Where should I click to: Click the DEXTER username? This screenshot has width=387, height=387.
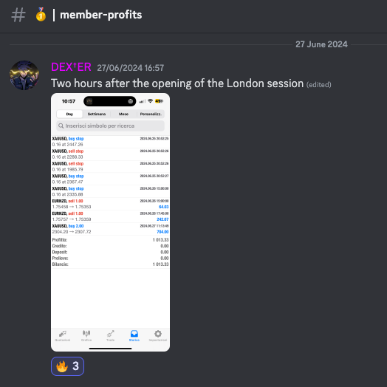71,67
